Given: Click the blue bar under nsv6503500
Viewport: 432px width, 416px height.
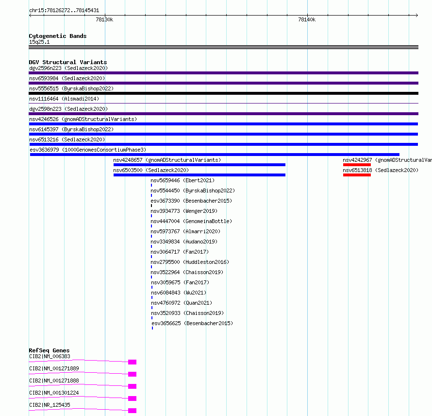Looking at the screenshot, I should point(199,175).
